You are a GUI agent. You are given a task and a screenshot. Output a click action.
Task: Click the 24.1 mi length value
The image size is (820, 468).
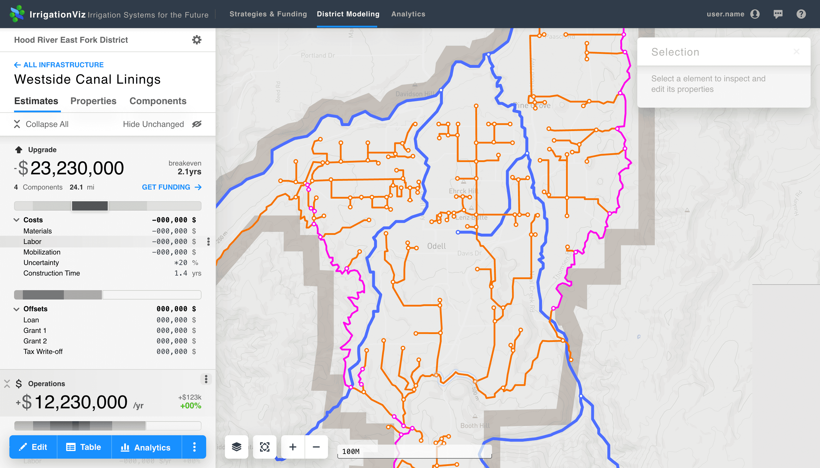82,187
